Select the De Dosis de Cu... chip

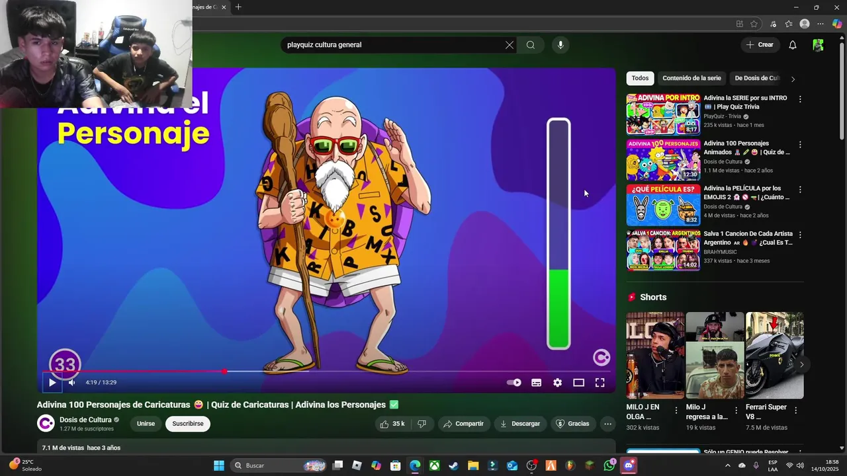pos(756,78)
